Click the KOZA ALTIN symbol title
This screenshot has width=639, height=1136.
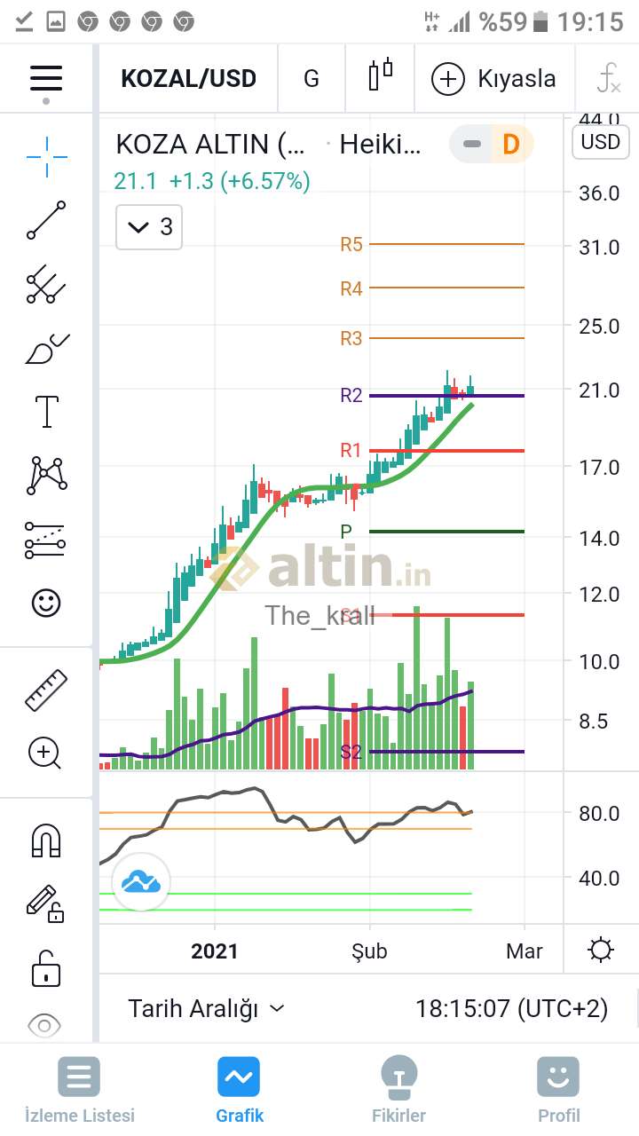coord(210,144)
